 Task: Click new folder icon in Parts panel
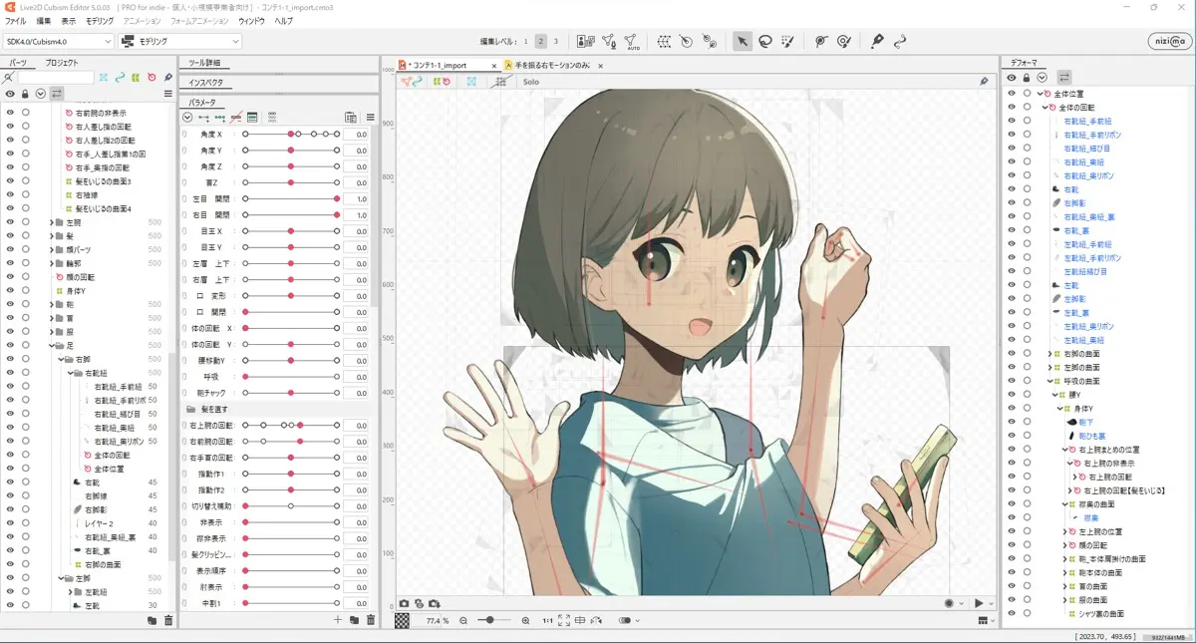pos(151,620)
